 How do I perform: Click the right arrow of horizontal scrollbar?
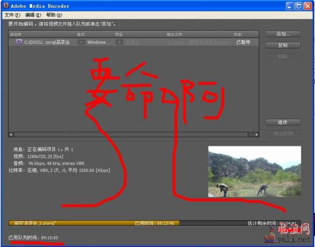coord(256,134)
